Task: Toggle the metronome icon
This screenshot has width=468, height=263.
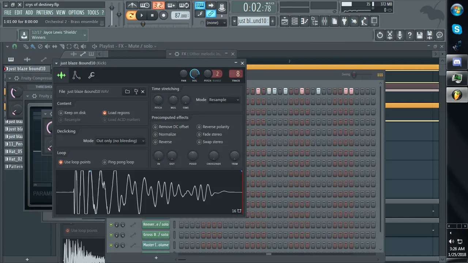Action: coord(132,5)
